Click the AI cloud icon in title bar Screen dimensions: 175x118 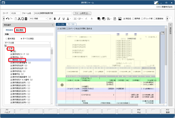[x=156, y=3]
